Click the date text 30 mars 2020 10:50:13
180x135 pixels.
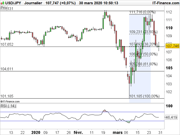[x=98, y=3]
